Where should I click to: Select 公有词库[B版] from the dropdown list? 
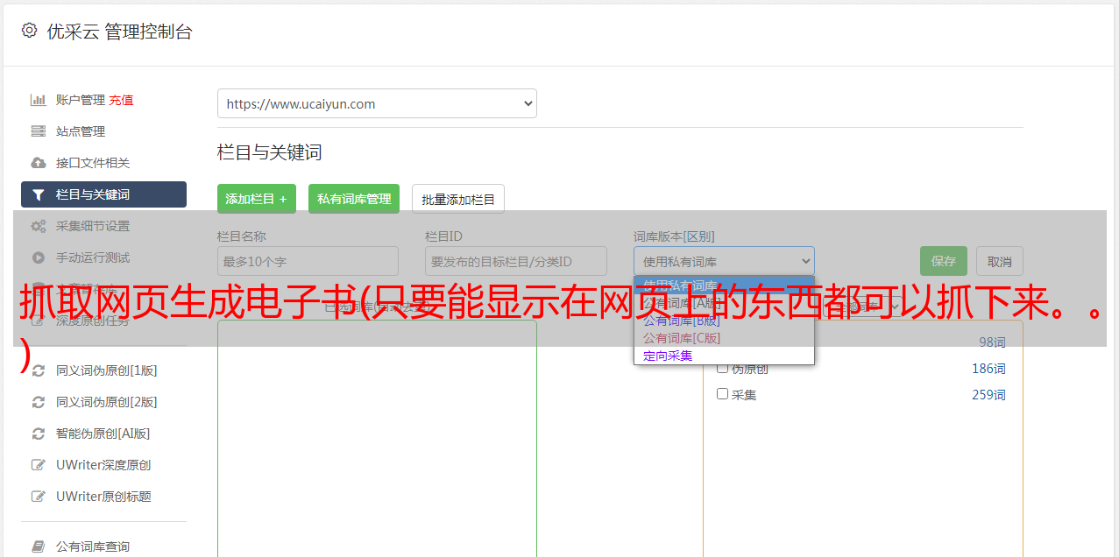point(724,321)
